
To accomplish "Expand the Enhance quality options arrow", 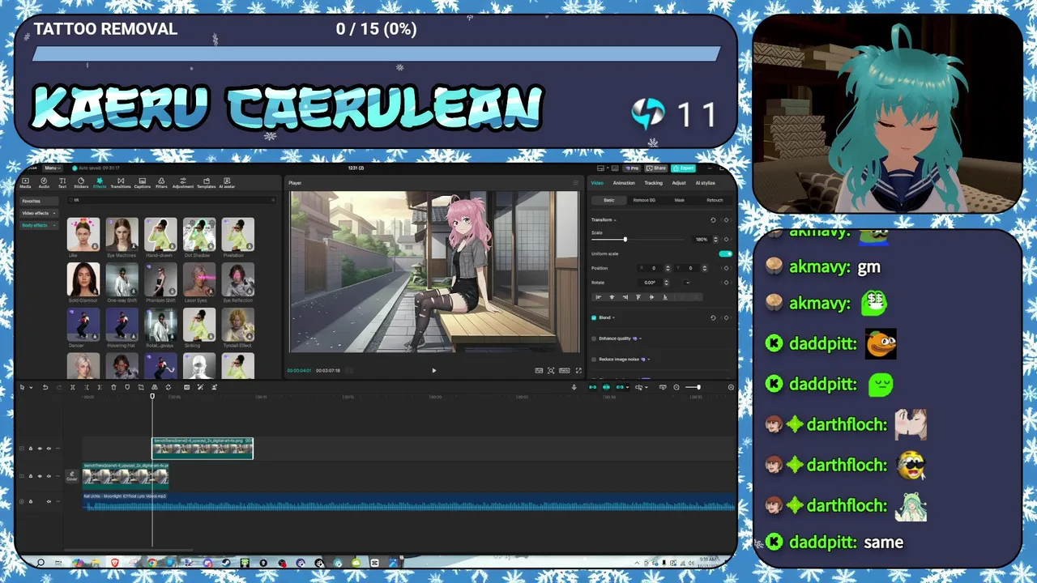I will 640,338.
